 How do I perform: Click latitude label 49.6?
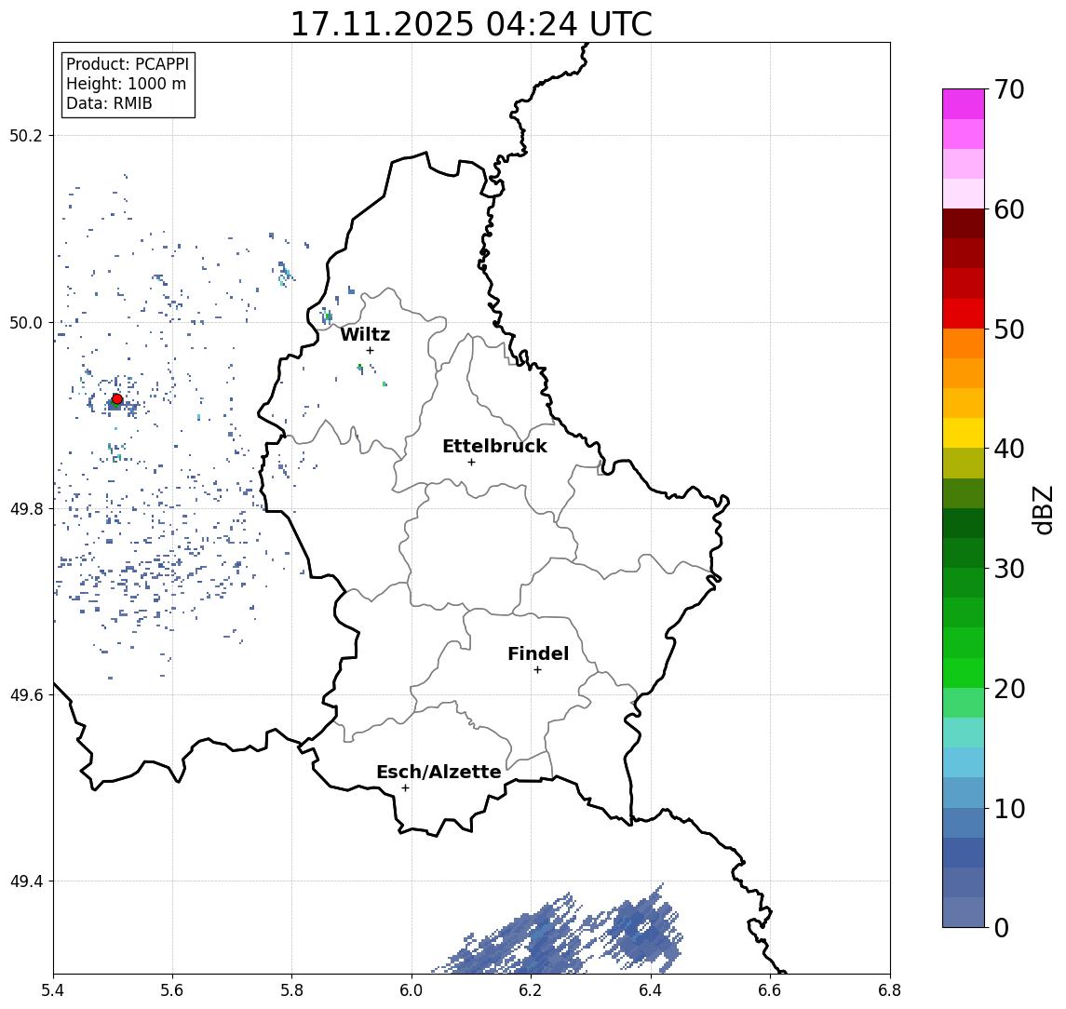(x=26, y=695)
